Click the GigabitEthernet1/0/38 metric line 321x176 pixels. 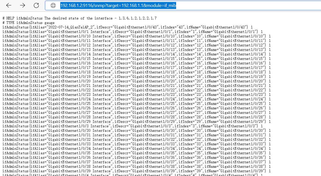coord(137,167)
